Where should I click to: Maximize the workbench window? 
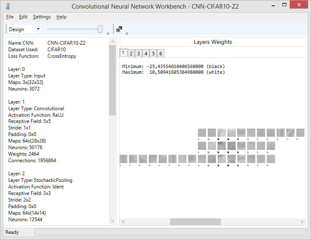point(284,5)
